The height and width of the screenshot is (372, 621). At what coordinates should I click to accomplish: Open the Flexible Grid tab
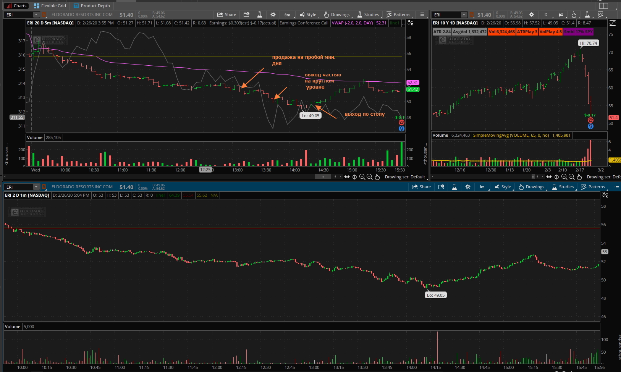pos(50,6)
